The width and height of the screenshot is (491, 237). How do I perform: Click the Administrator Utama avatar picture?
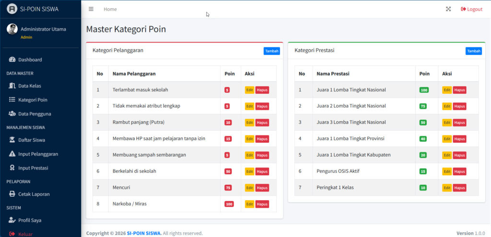12,29
